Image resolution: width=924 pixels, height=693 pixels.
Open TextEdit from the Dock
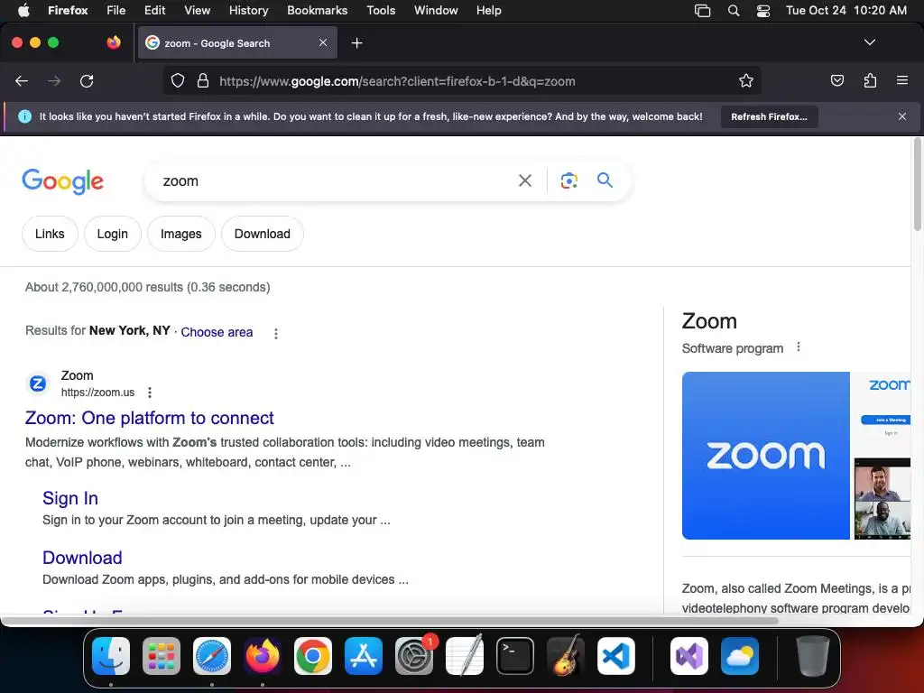click(x=465, y=656)
